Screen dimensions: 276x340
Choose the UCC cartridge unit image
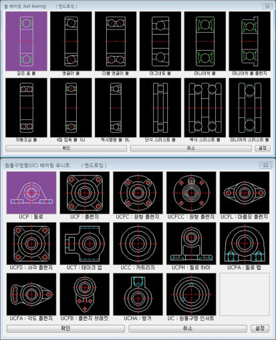[x=138, y=243]
